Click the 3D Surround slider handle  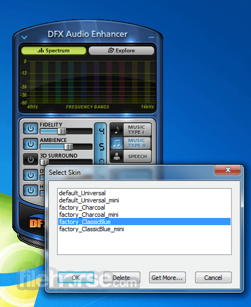tap(44, 162)
